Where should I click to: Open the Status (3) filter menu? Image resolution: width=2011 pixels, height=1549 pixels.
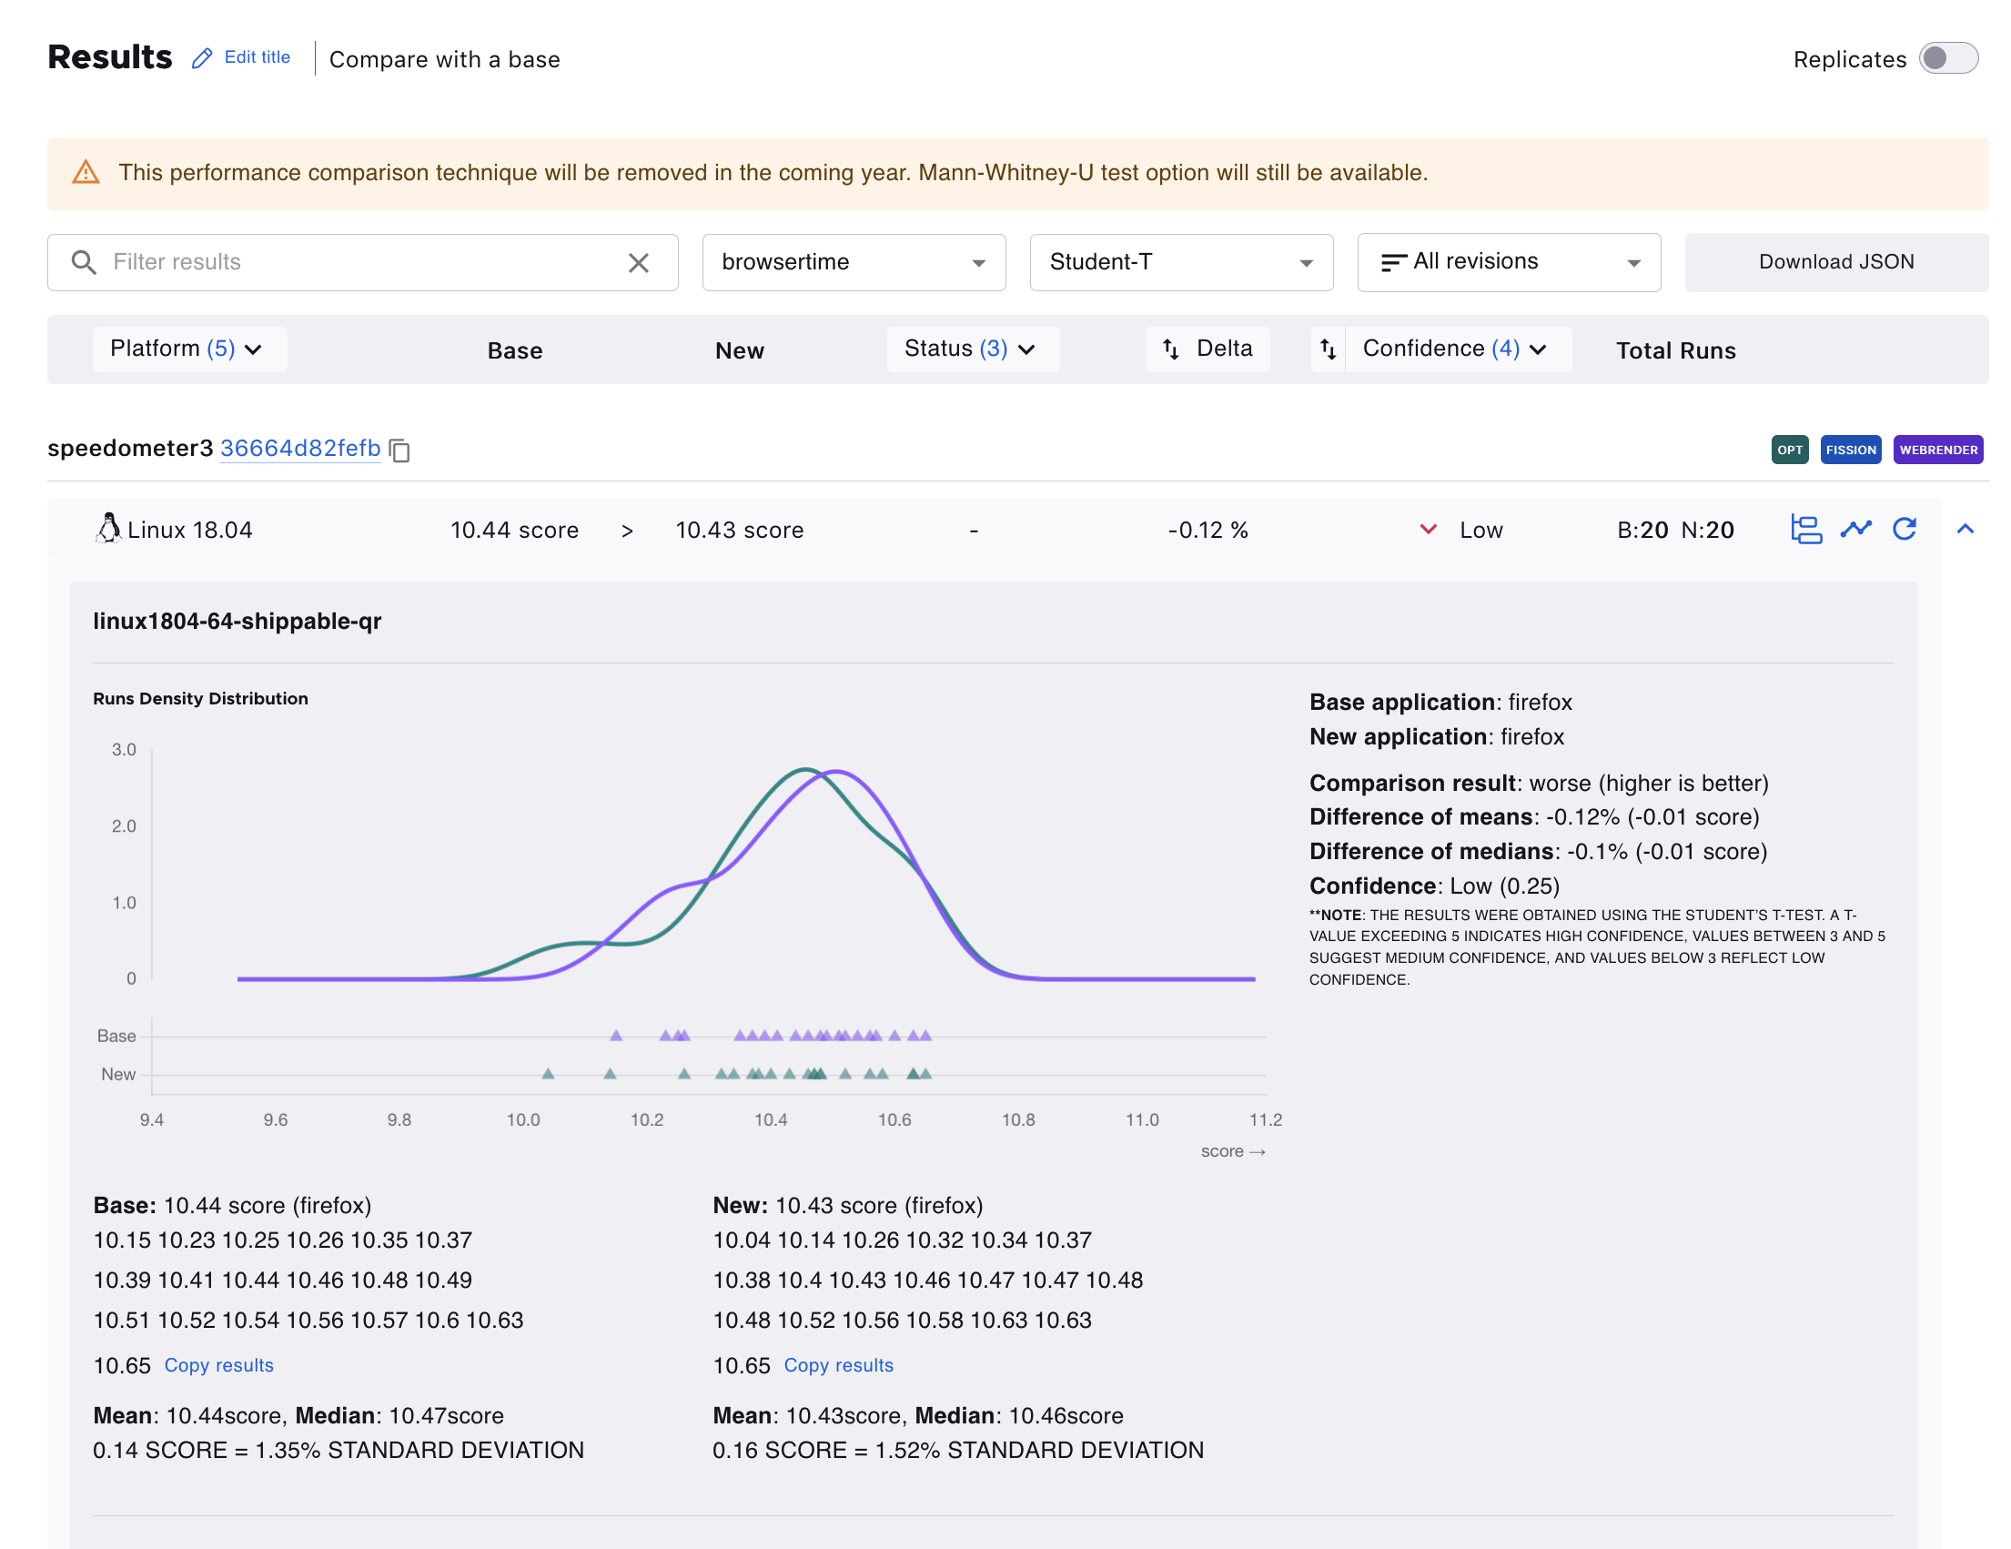(x=972, y=349)
